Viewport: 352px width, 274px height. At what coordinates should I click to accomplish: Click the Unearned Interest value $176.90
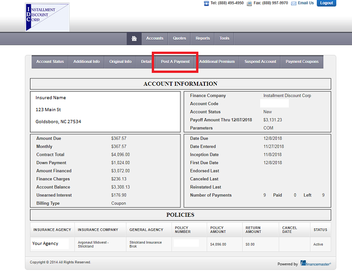[119, 195]
